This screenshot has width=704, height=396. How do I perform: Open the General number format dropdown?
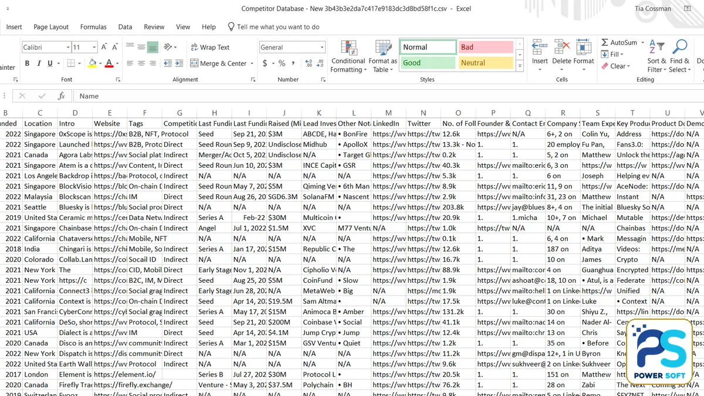point(322,48)
